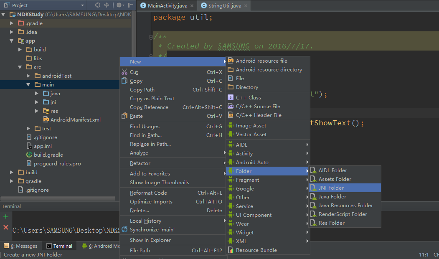This screenshot has width=439, height=259.
Task: Open the Activity submenu
Action: (268, 154)
